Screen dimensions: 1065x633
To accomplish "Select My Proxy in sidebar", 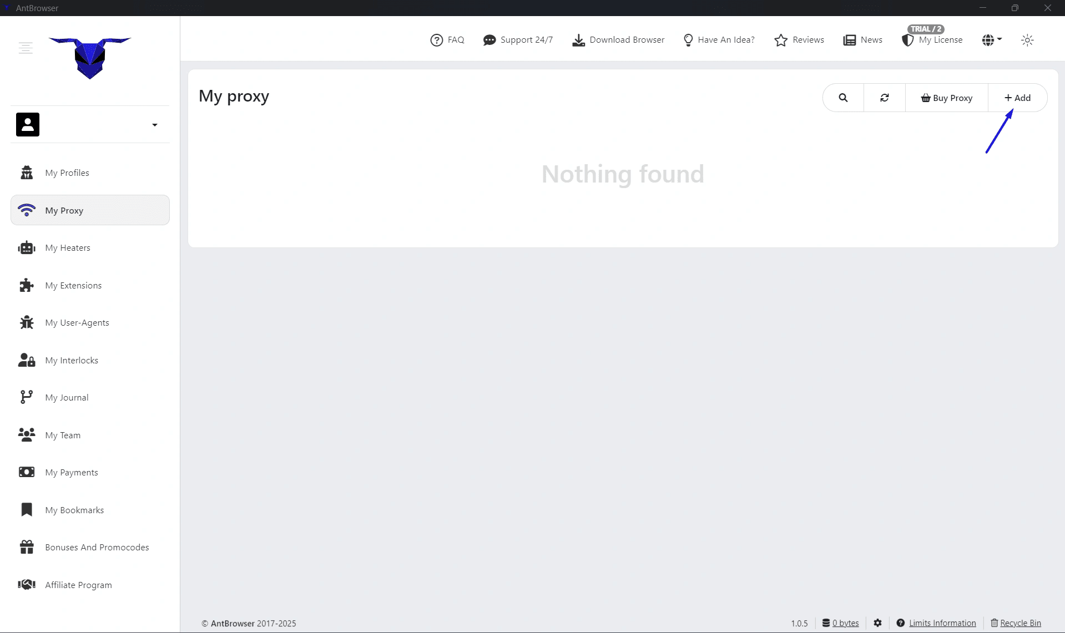I will (x=90, y=210).
